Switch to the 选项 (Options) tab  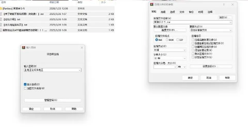click(172, 12)
